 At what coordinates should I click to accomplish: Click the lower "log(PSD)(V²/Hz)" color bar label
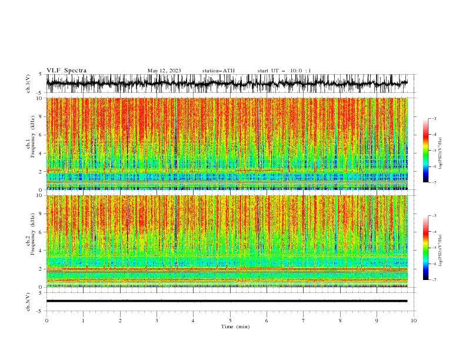tap(441, 250)
